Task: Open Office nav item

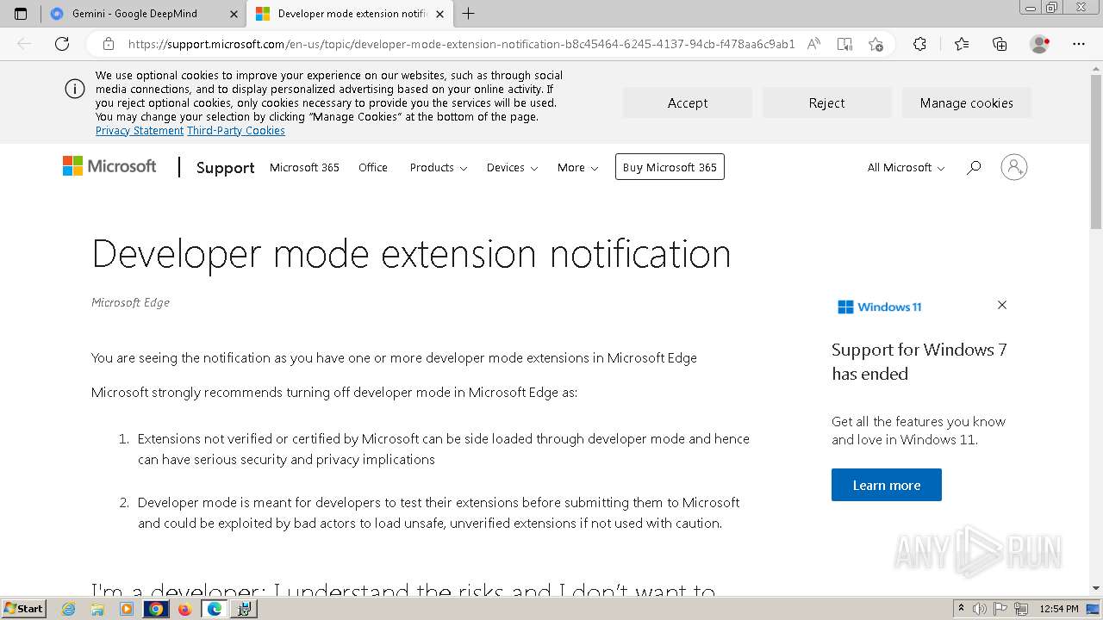Action: (373, 167)
